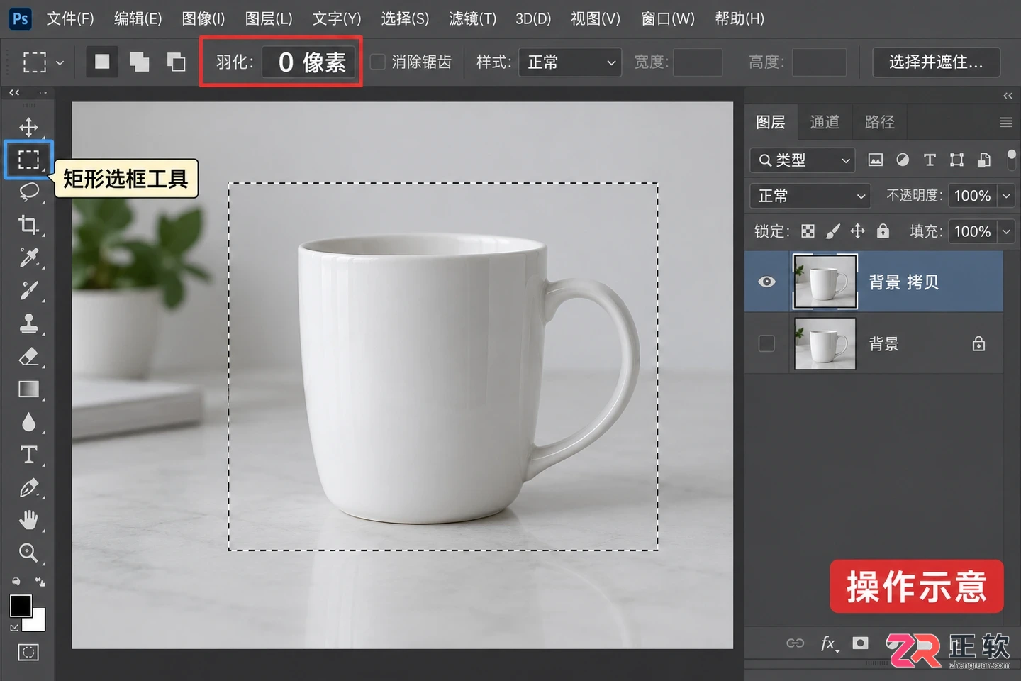Expand the 不透明度 opacity slider arrow
This screenshot has height=681, width=1021.
point(1006,196)
